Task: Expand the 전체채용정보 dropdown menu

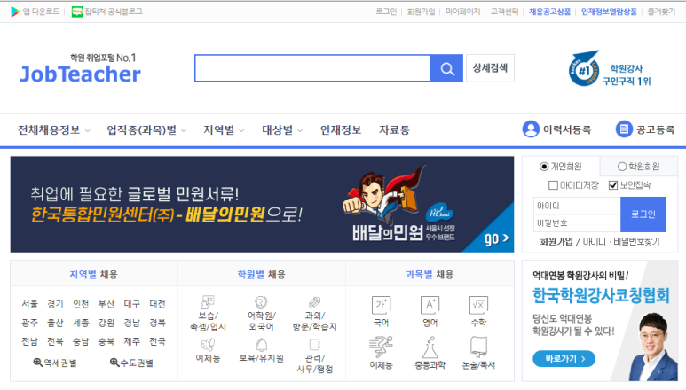Action: [54, 130]
